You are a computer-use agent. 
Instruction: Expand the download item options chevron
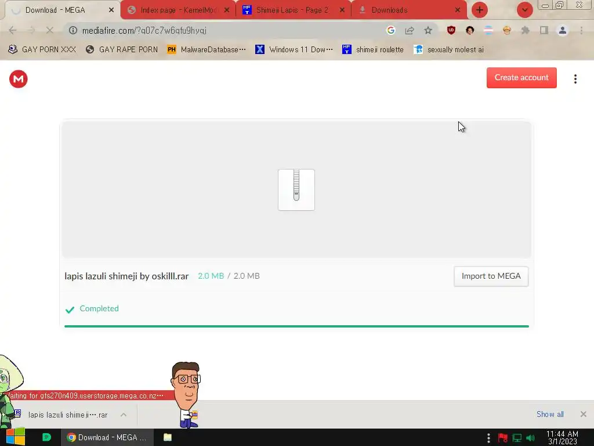pos(124,415)
